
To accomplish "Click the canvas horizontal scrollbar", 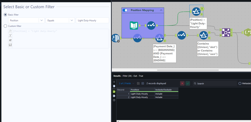I will coord(188,70).
